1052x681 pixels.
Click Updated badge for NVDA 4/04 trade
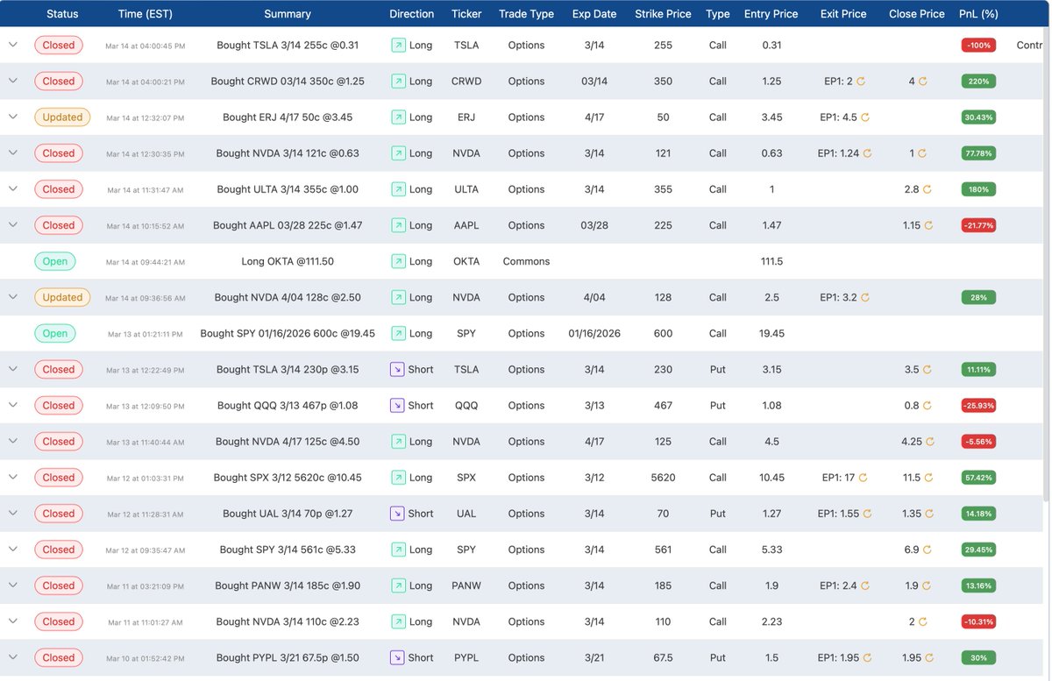click(62, 297)
